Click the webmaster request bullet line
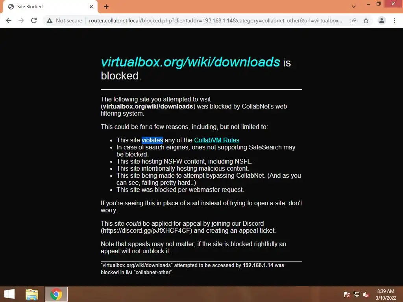The width and height of the screenshot is (403, 302). pos(180,190)
